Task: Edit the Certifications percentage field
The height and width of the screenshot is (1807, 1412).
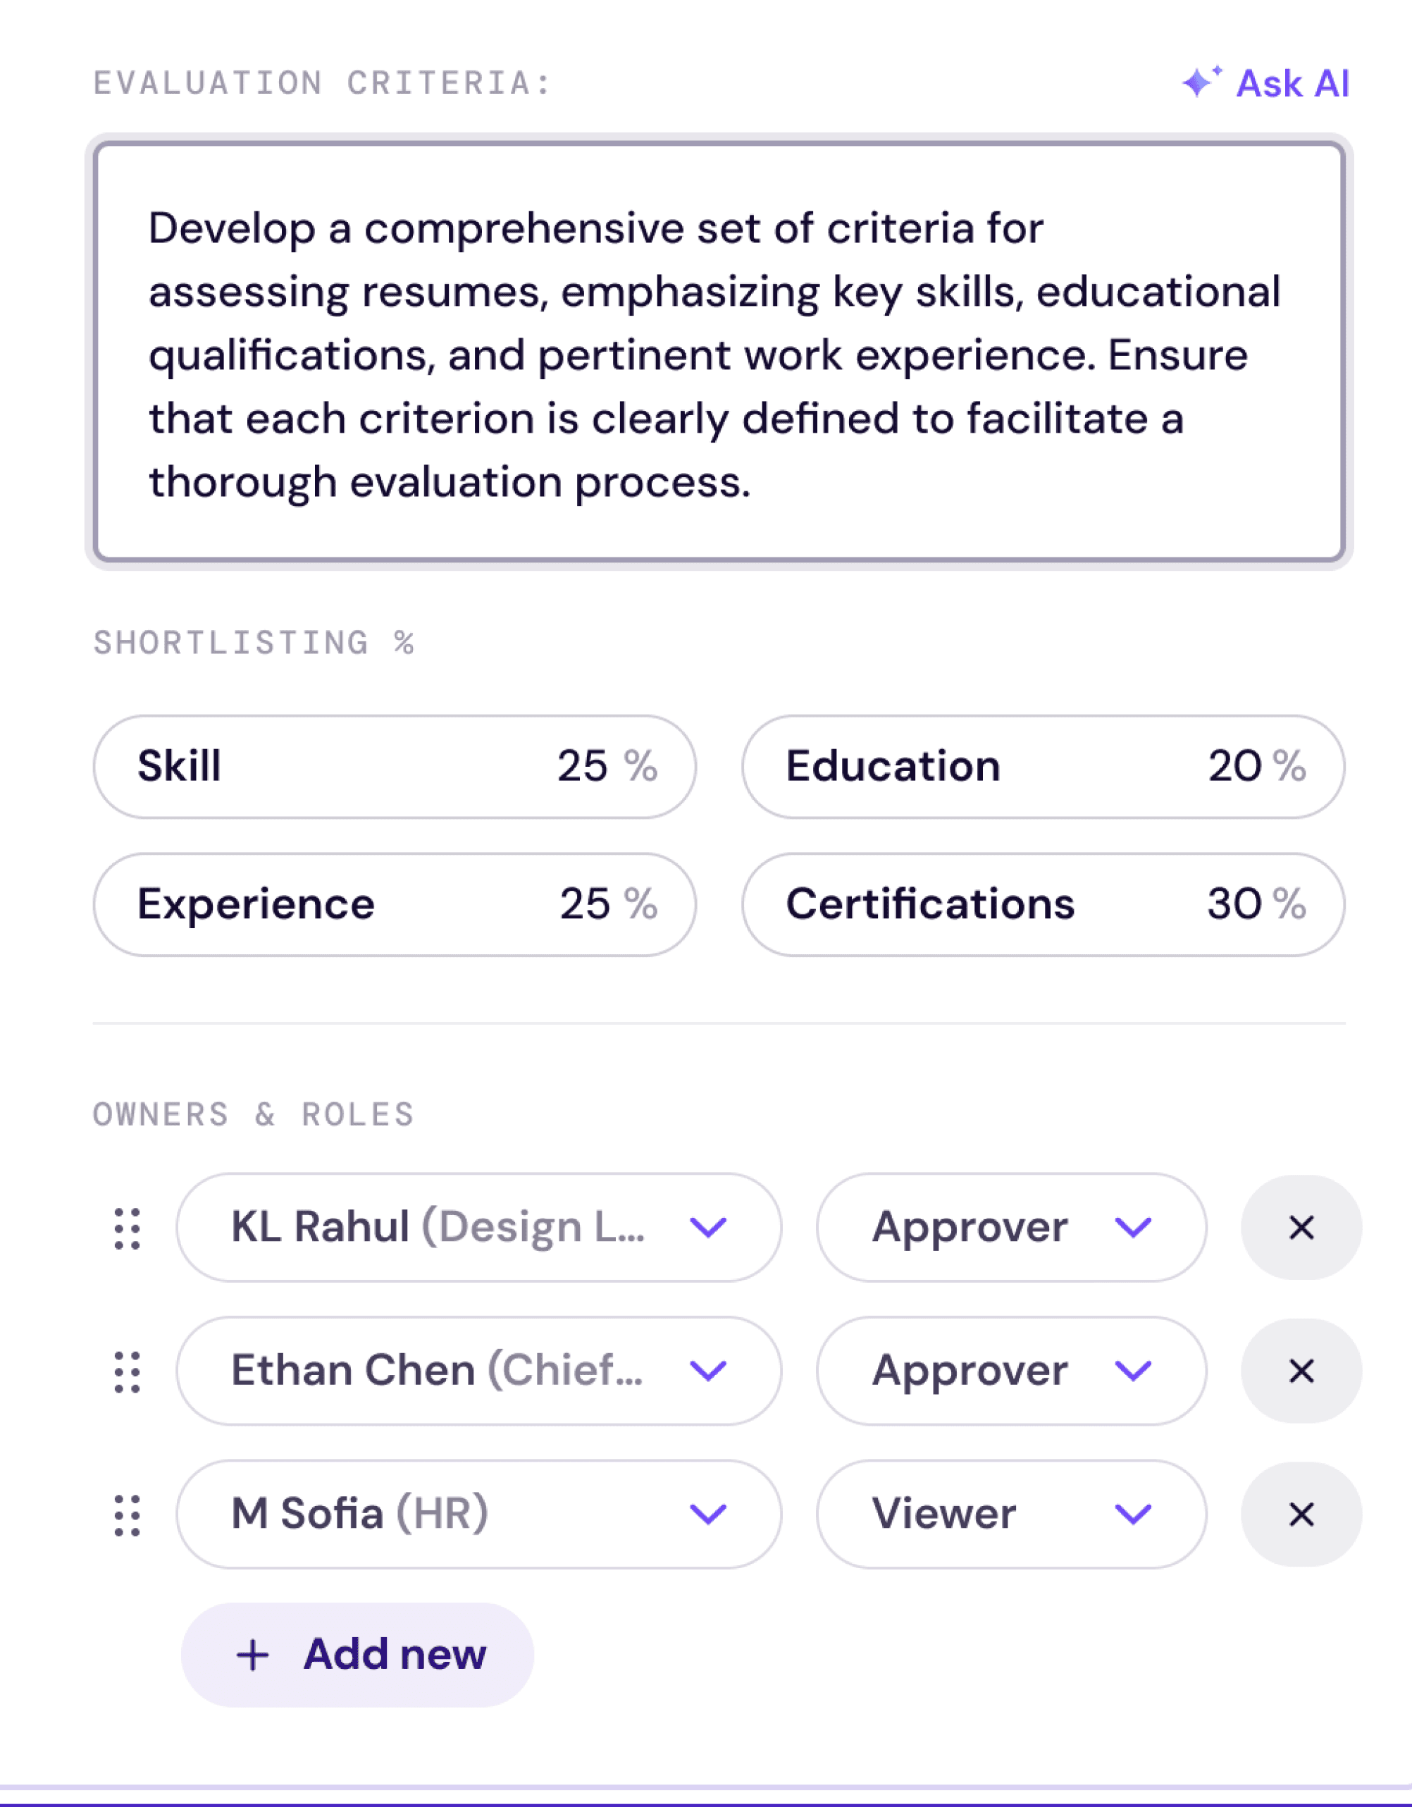Action: click(1233, 904)
